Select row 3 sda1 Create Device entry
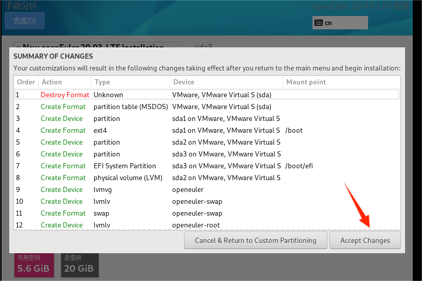The width and height of the screenshot is (422, 281). tap(206, 118)
